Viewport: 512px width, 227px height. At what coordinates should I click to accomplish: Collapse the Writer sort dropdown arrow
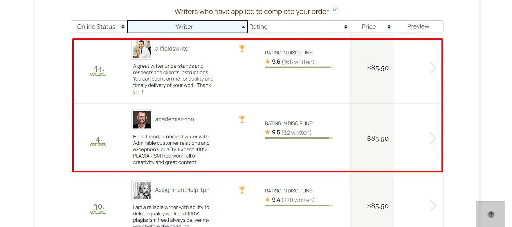coord(243,26)
